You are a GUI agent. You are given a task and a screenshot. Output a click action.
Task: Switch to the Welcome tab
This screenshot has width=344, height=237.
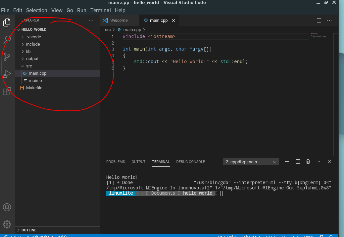pos(119,20)
